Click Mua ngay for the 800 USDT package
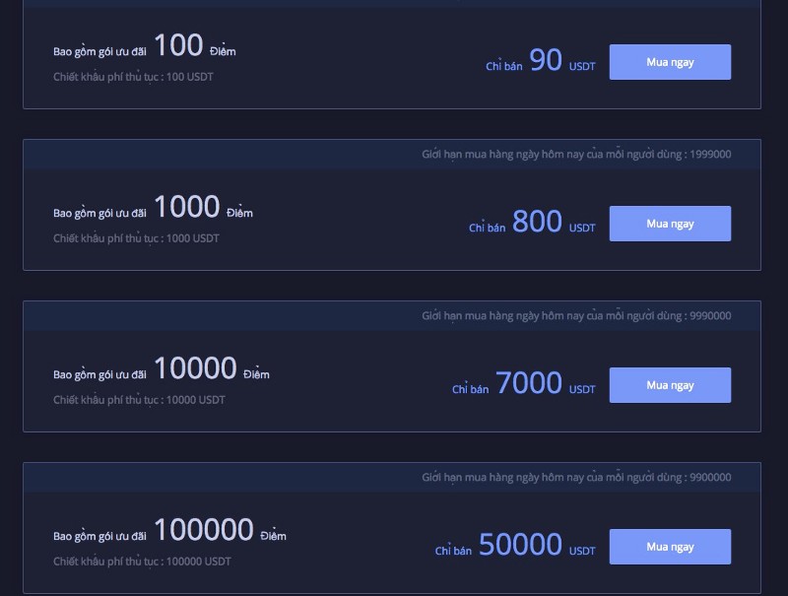788x596 pixels. tap(670, 224)
